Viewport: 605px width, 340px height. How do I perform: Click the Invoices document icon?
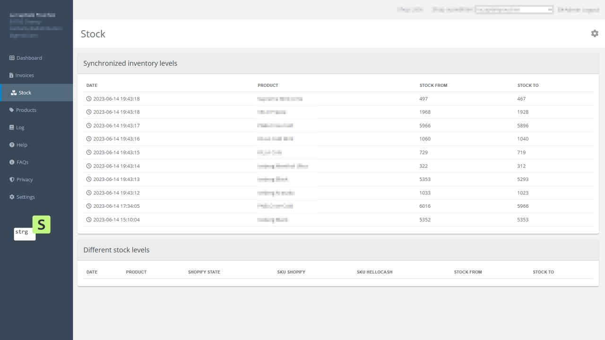[x=10, y=75]
